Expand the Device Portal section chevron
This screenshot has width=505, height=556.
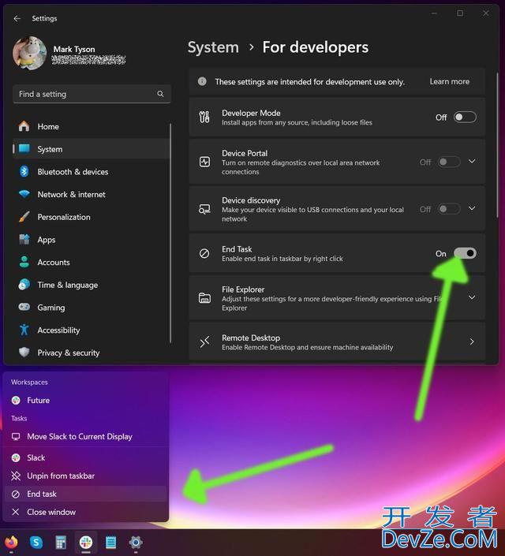tap(472, 162)
